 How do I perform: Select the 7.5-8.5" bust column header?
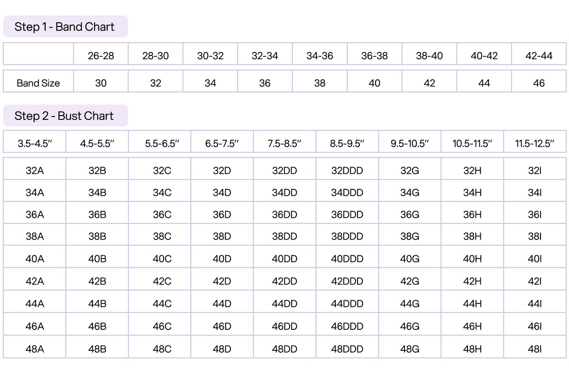(285, 143)
